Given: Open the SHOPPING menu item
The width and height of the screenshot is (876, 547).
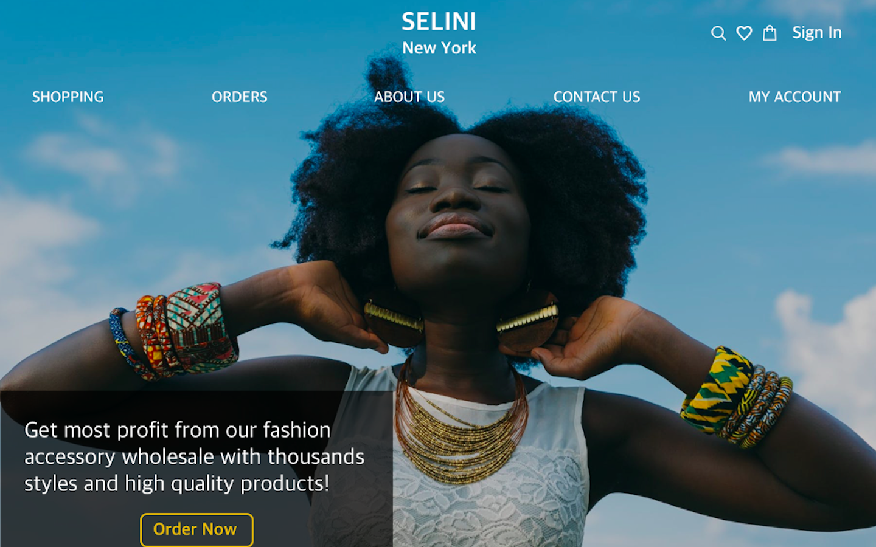Looking at the screenshot, I should pyautogui.click(x=68, y=97).
